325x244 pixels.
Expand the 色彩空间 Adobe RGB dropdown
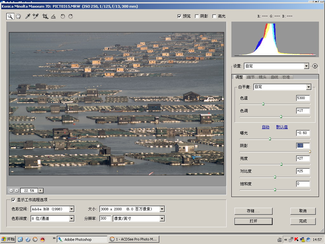tap(71, 209)
